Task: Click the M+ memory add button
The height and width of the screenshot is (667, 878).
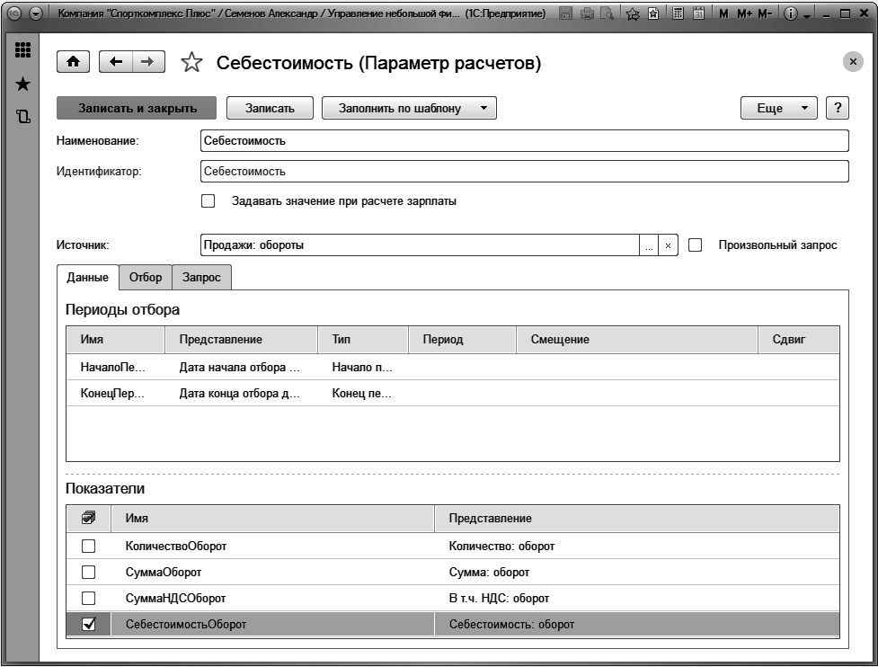Action: pos(745,13)
